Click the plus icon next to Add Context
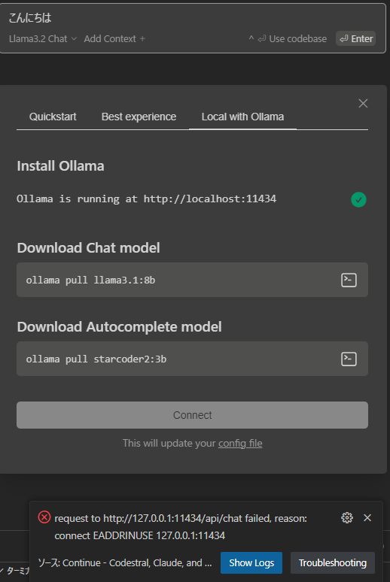The height and width of the screenshot is (582, 390). click(x=142, y=38)
